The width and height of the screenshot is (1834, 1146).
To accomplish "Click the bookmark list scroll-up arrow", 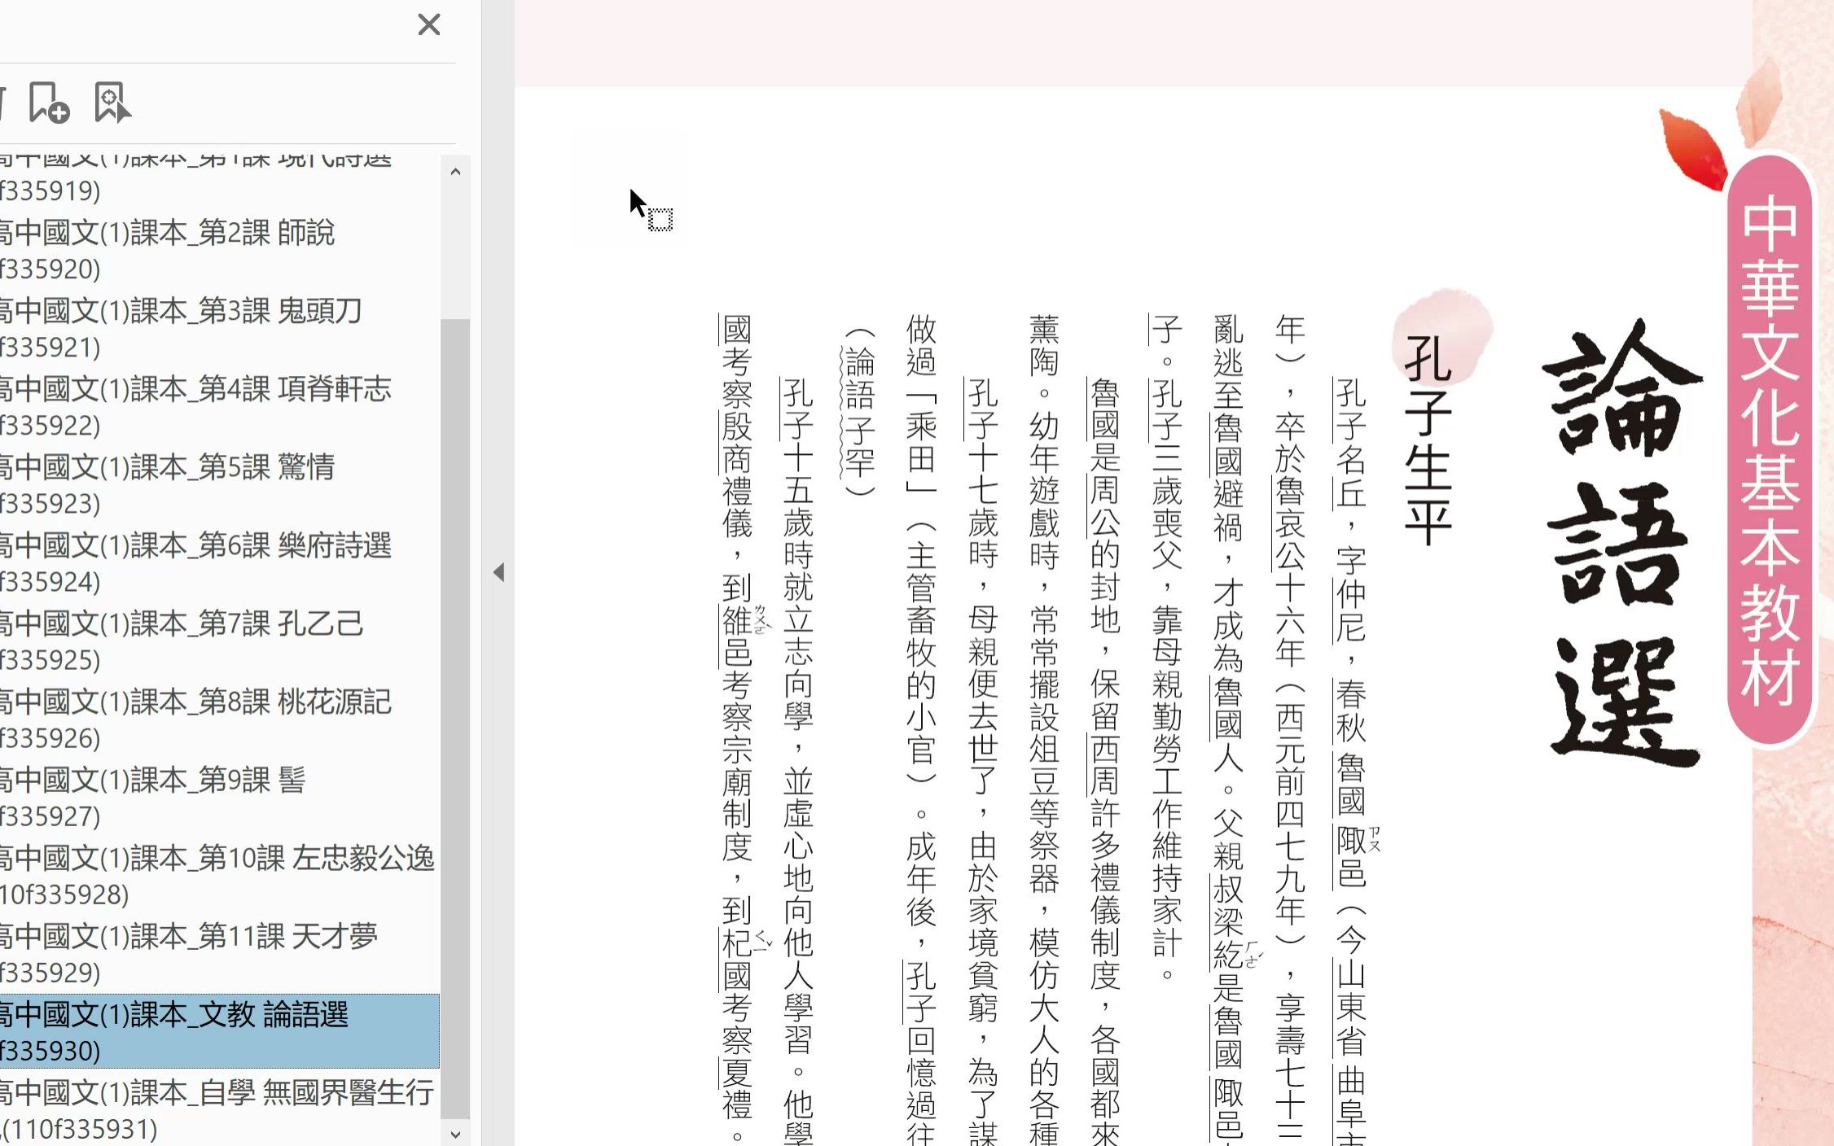I will (455, 171).
